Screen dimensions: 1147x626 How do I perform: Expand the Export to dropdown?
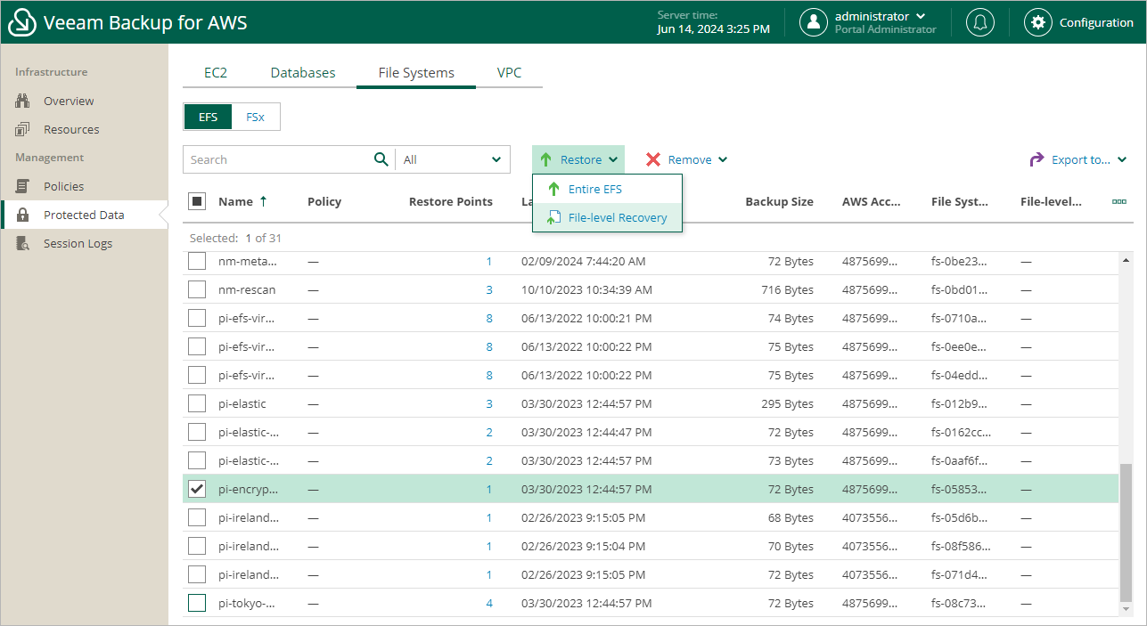coord(1079,159)
